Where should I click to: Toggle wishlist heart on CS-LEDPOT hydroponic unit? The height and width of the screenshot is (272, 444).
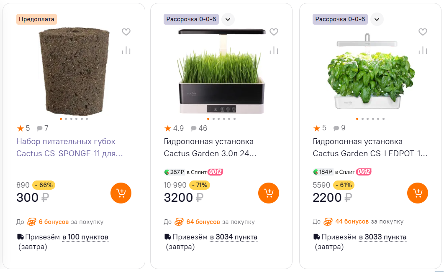coord(423,32)
